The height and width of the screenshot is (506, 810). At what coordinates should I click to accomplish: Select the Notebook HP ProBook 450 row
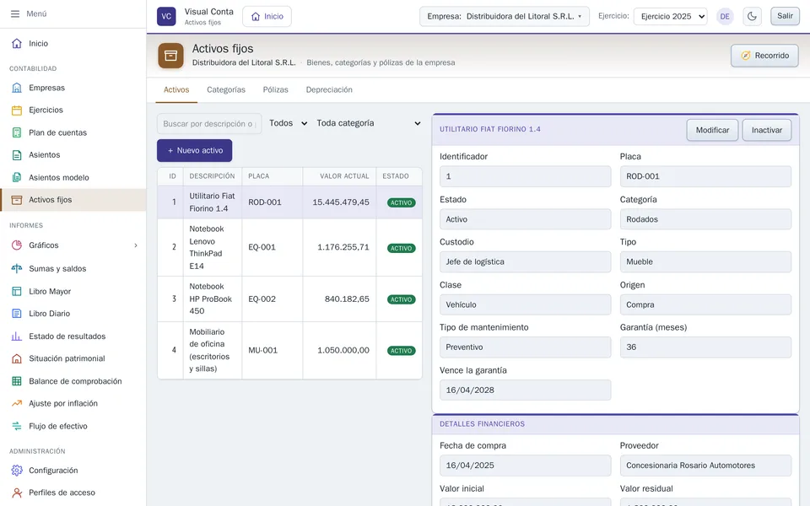point(289,299)
